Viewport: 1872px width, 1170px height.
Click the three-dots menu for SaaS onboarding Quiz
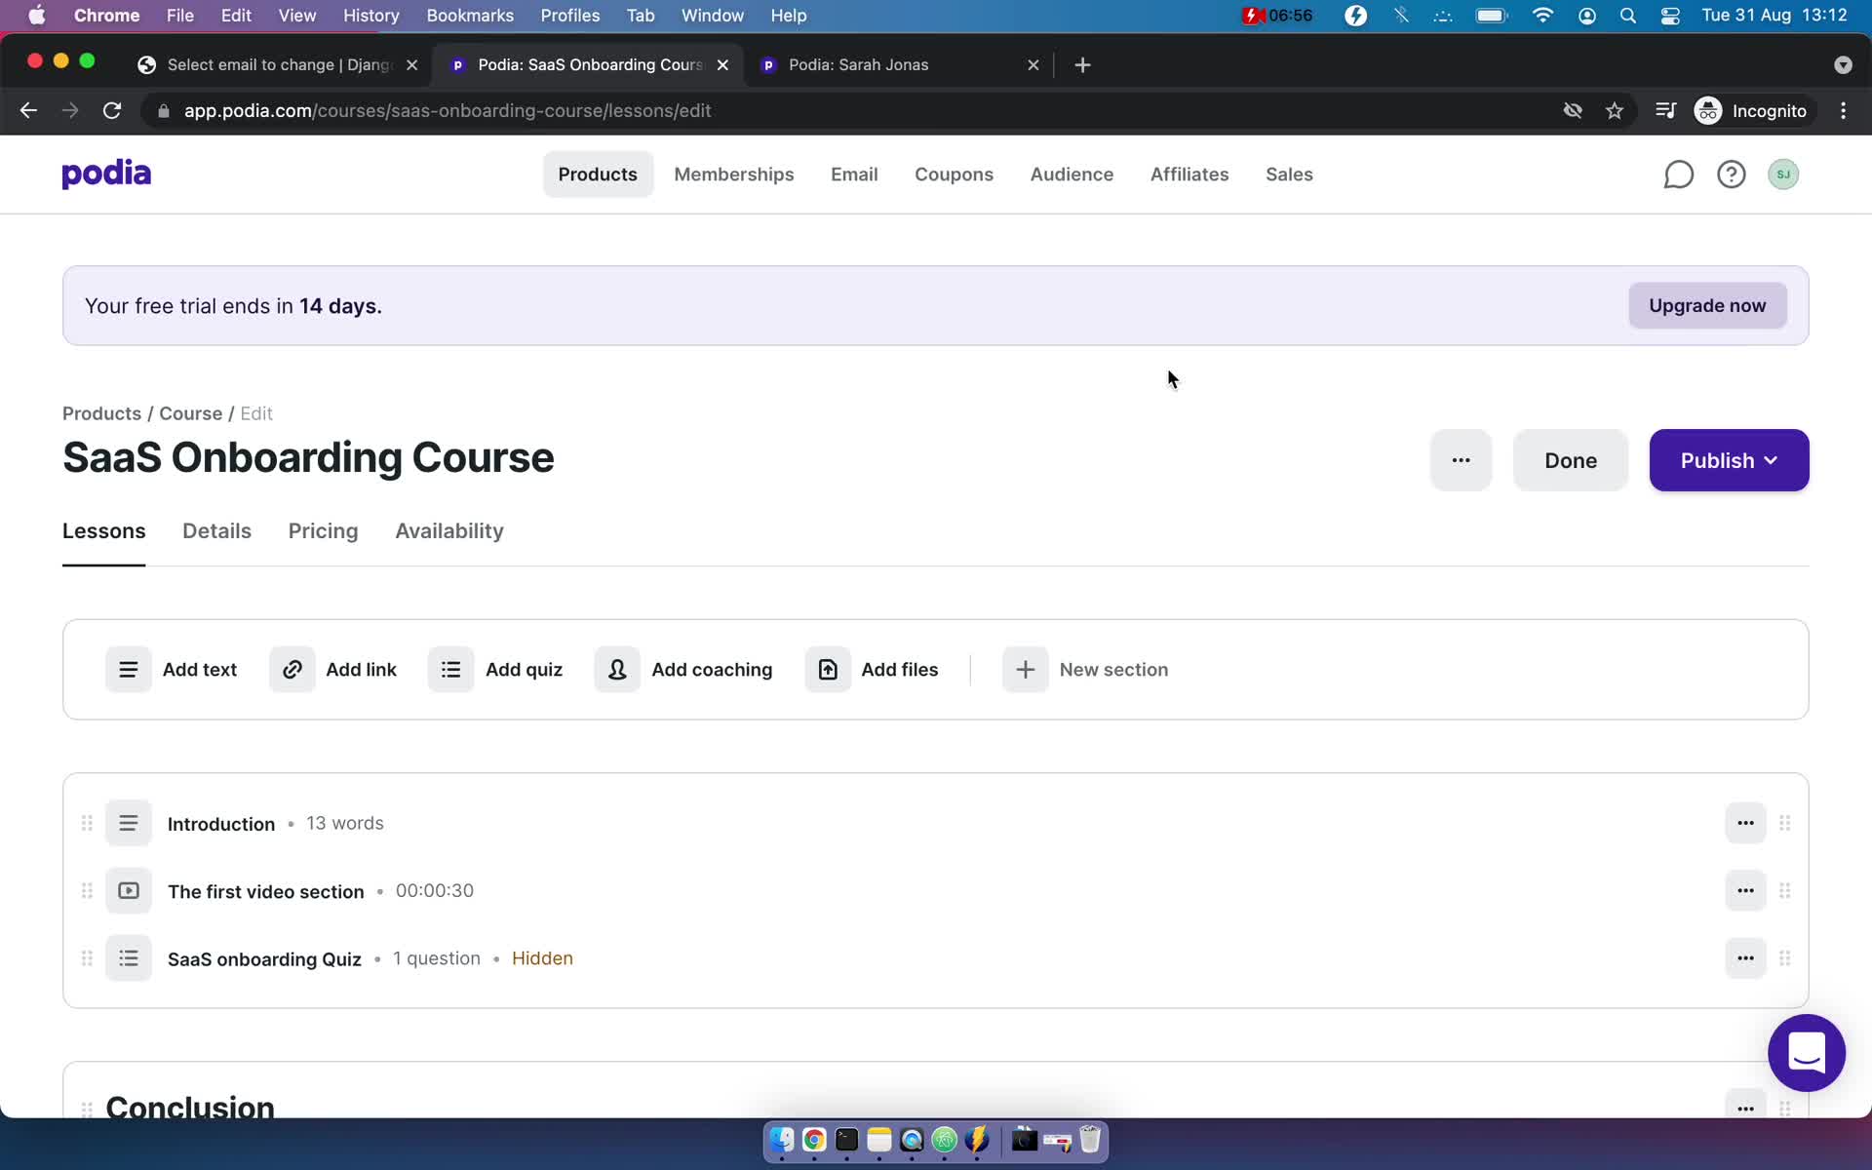(1746, 958)
